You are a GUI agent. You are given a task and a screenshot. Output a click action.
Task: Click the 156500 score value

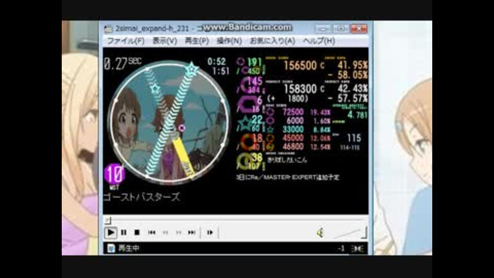click(x=300, y=65)
